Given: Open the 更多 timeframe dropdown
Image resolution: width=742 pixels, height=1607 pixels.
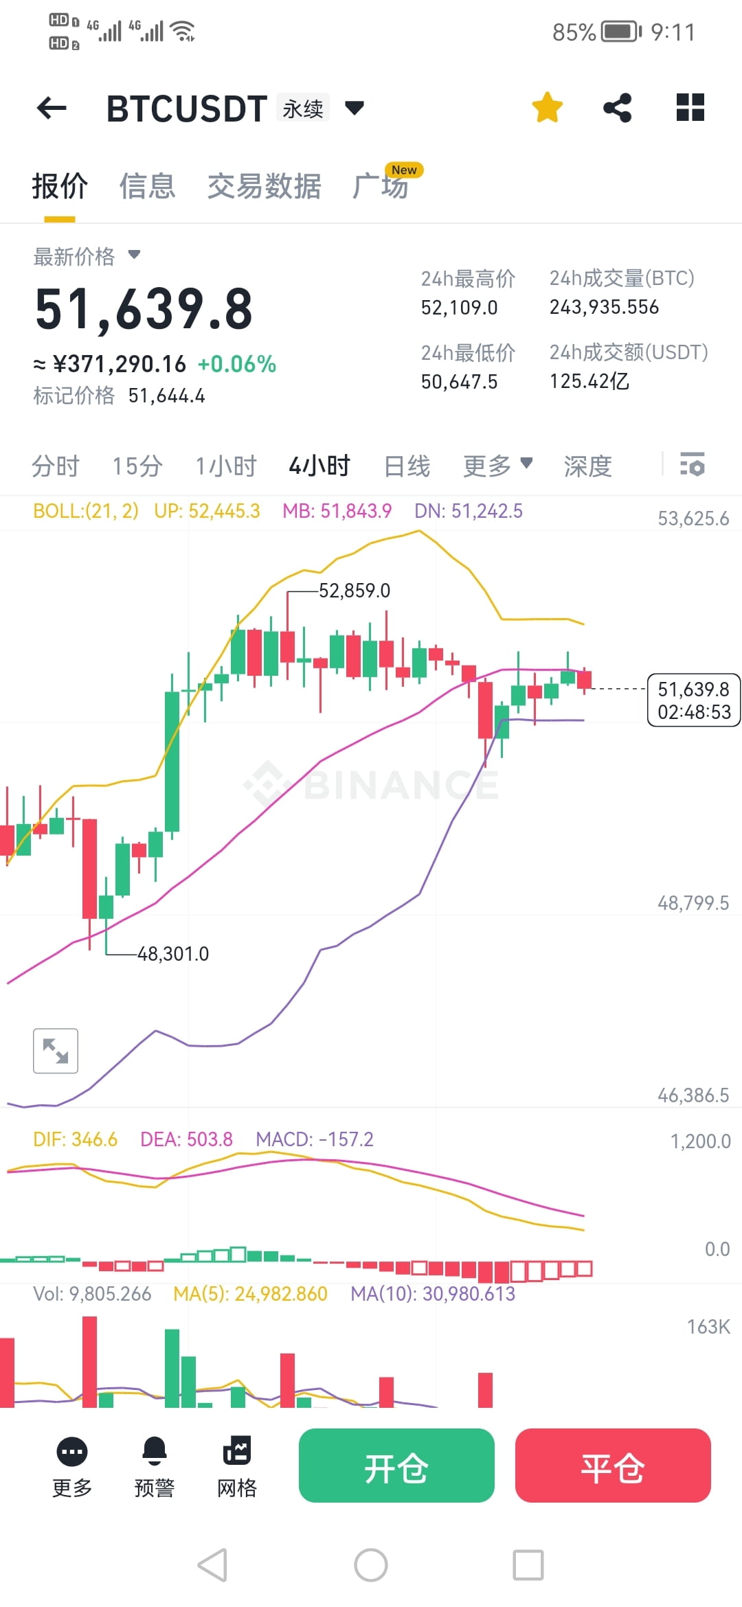Looking at the screenshot, I should [497, 465].
